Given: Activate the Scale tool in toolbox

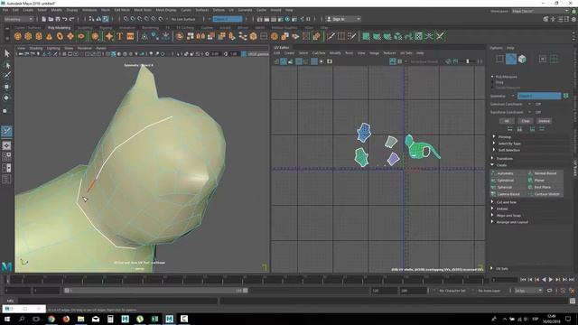Looking at the screenshot, I should coord(5,110).
